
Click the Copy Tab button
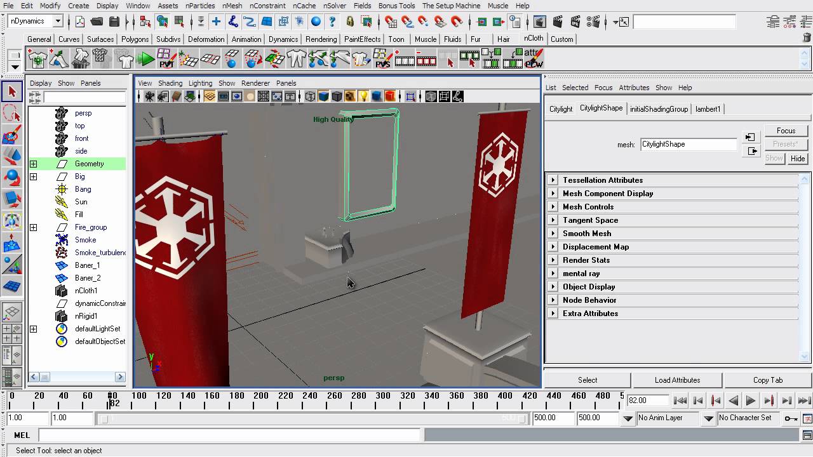pyautogui.click(x=768, y=380)
